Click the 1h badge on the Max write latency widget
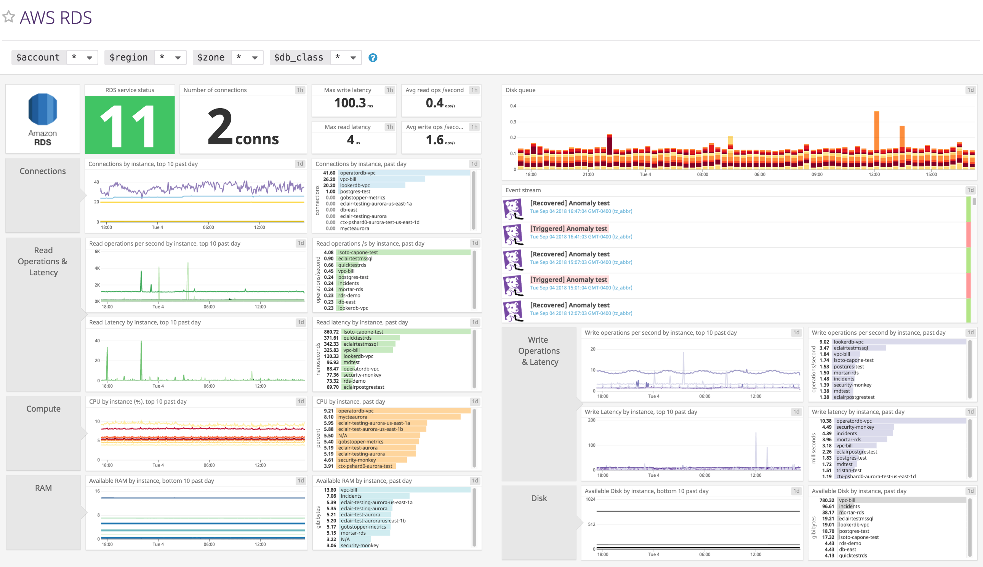Image resolution: width=983 pixels, height=567 pixels. pyautogui.click(x=390, y=89)
